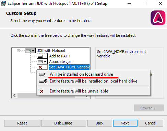This screenshot has width=167, height=131.
Task: Choose Will be installed on local hard drive
Action: [x=93, y=74]
